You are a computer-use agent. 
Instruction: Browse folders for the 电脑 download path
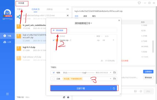tap(114, 72)
